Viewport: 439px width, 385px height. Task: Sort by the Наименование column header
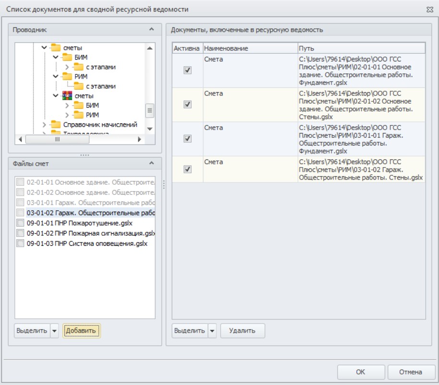(x=250, y=48)
